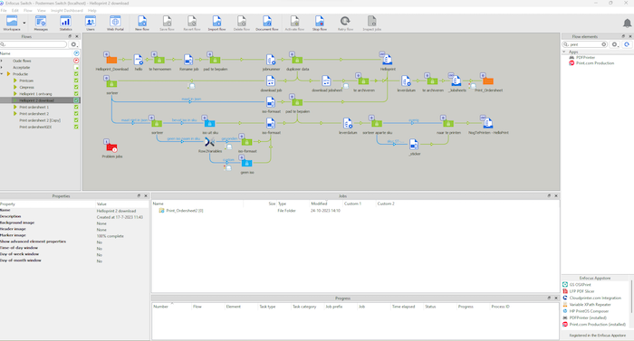Toggle the Helloprint 1 ontvang checkbox
This screenshot has width=634, height=341.
pyautogui.click(x=76, y=94)
